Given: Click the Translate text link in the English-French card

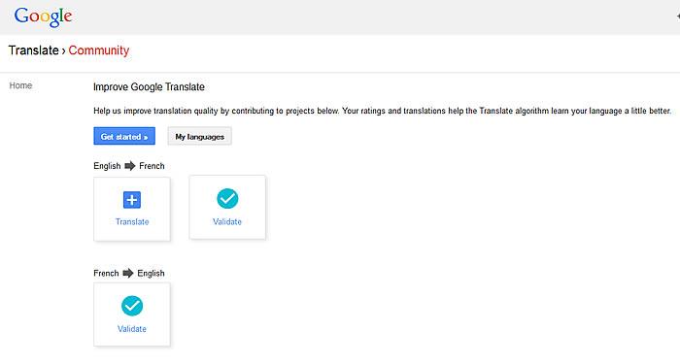Looking at the screenshot, I should (132, 221).
